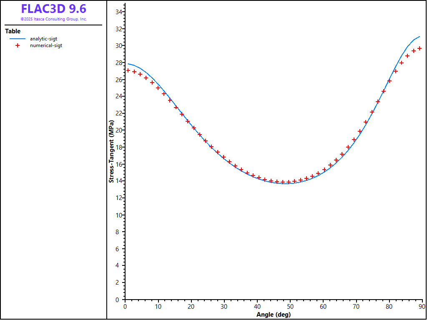Click the blue curve's left starting point
The image size is (427, 320).
pyautogui.click(x=128, y=64)
